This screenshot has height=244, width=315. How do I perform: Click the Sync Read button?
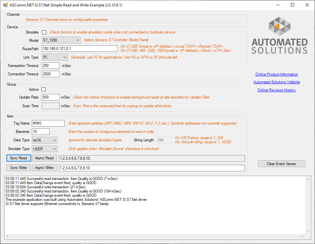coord(19,158)
